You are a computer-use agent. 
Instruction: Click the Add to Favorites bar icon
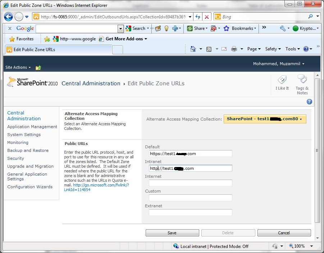(47, 39)
